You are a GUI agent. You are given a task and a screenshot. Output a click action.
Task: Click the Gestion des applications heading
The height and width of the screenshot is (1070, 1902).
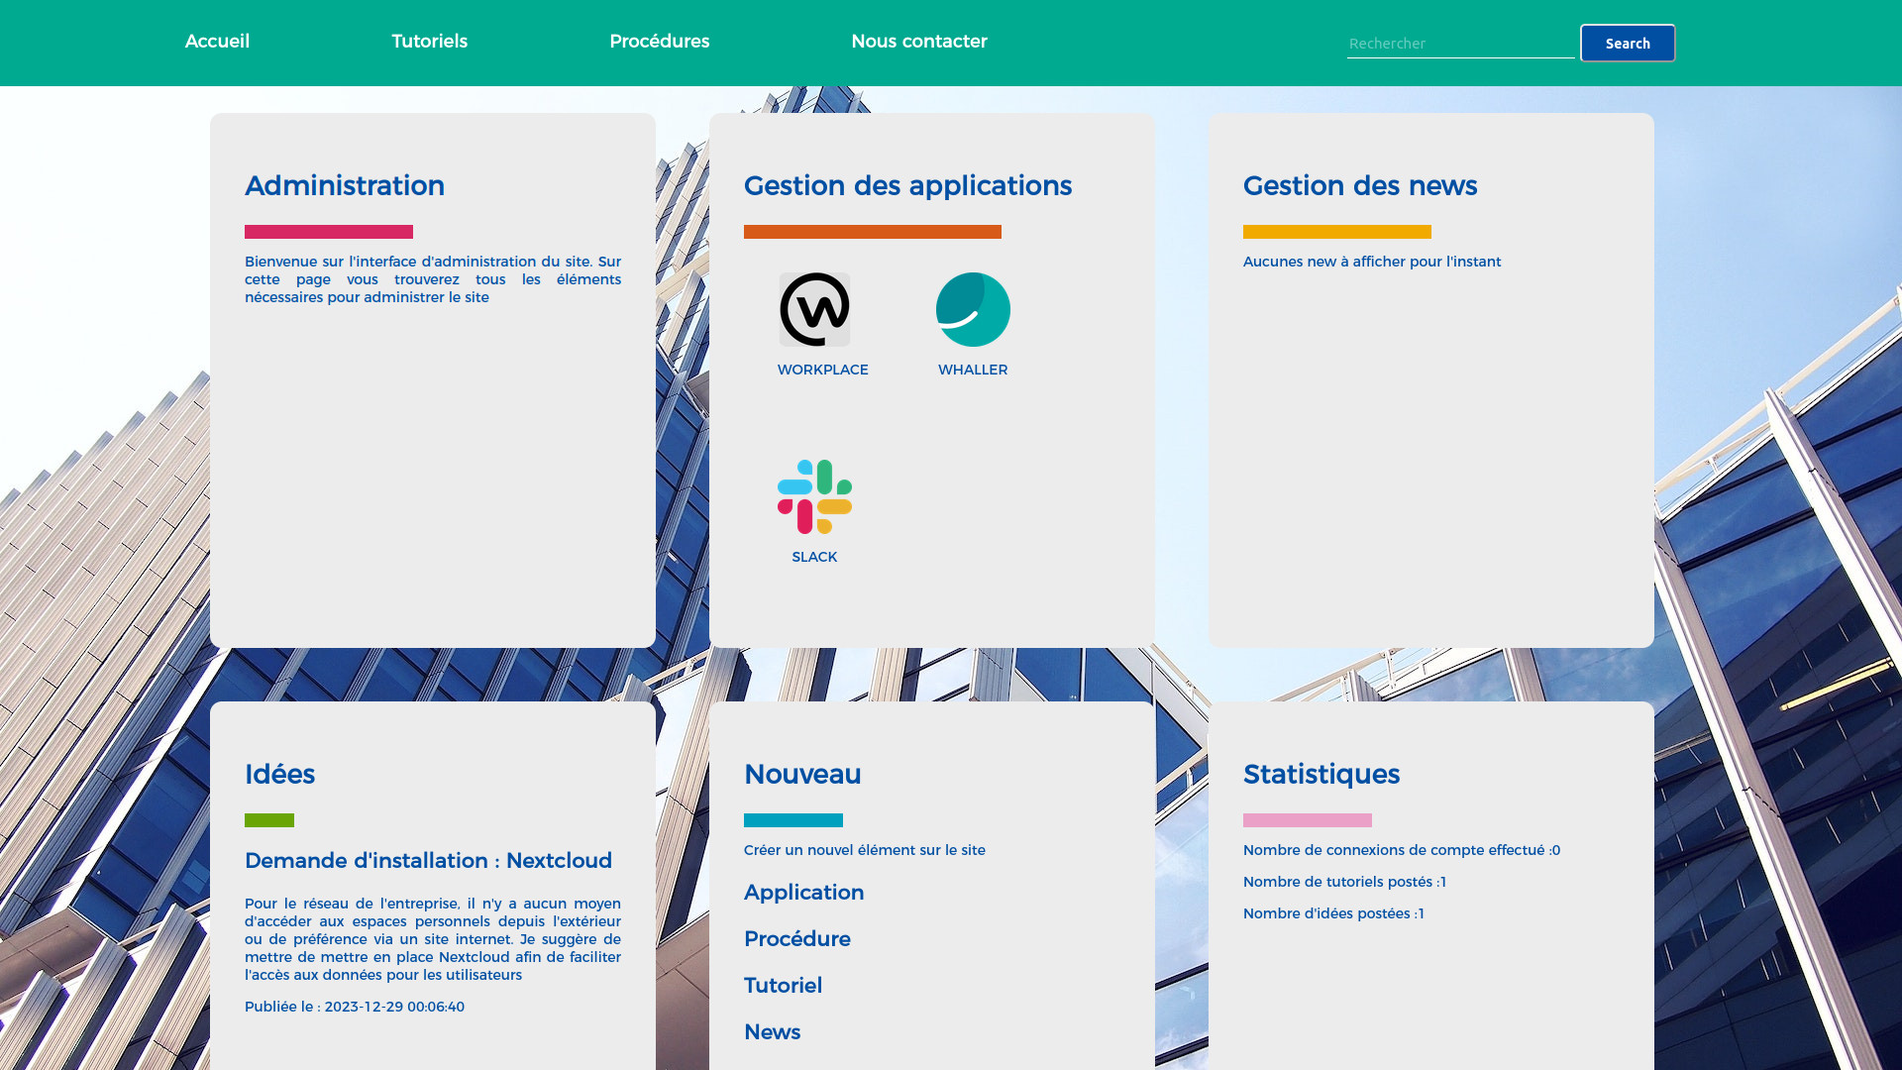(x=907, y=186)
